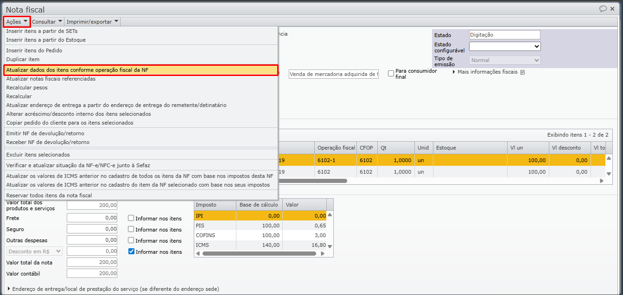Click the icon beside Mais informações fiscais
The image size is (623, 295).
[x=522, y=72]
